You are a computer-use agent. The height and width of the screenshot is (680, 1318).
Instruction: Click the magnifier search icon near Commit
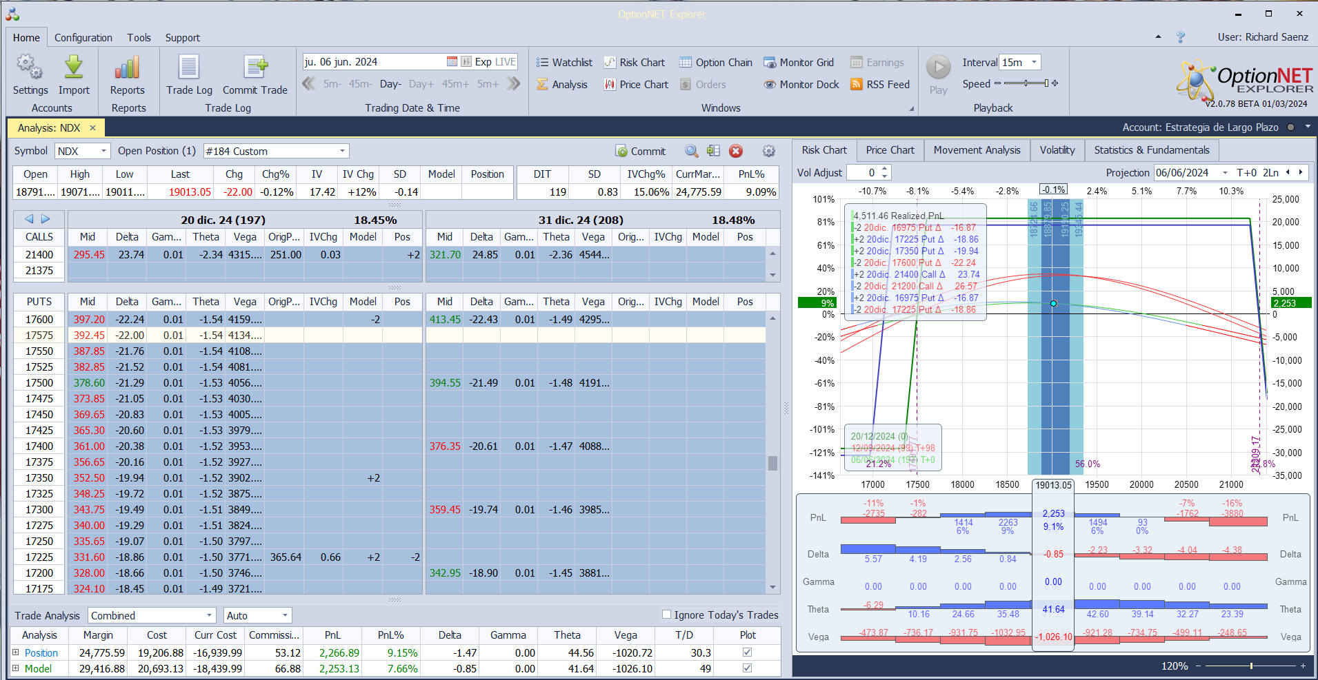(691, 151)
